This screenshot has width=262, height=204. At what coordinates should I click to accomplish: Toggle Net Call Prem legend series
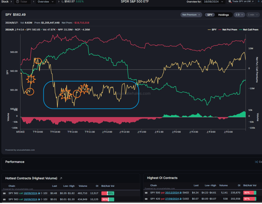click(x=249, y=30)
